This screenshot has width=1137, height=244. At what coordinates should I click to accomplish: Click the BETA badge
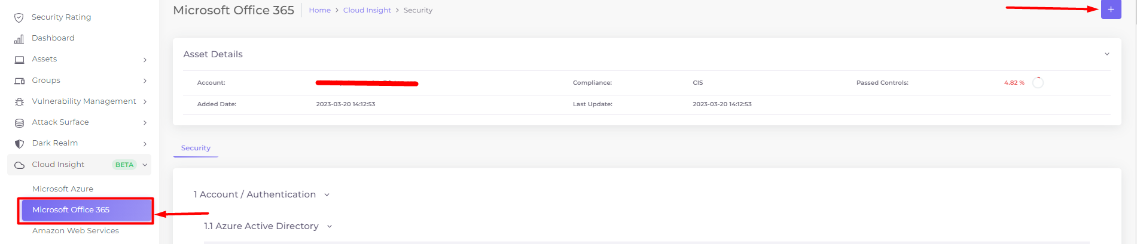tap(124, 165)
